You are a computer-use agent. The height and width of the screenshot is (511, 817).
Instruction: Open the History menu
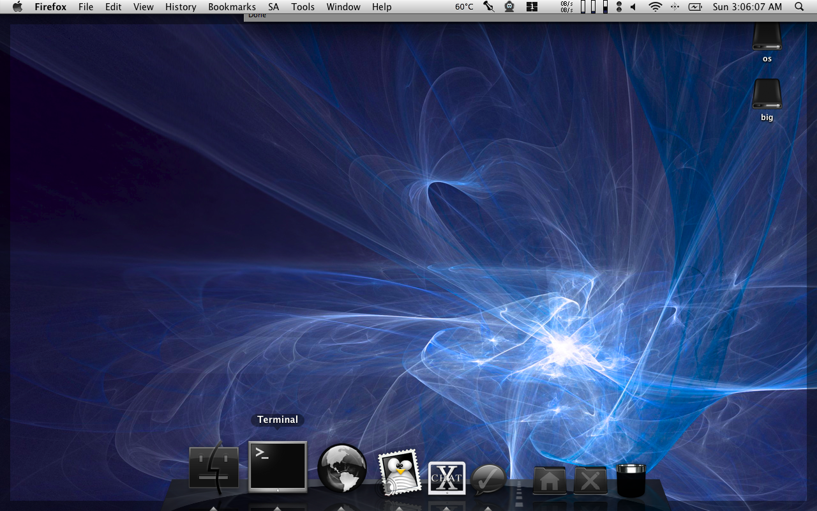click(181, 7)
